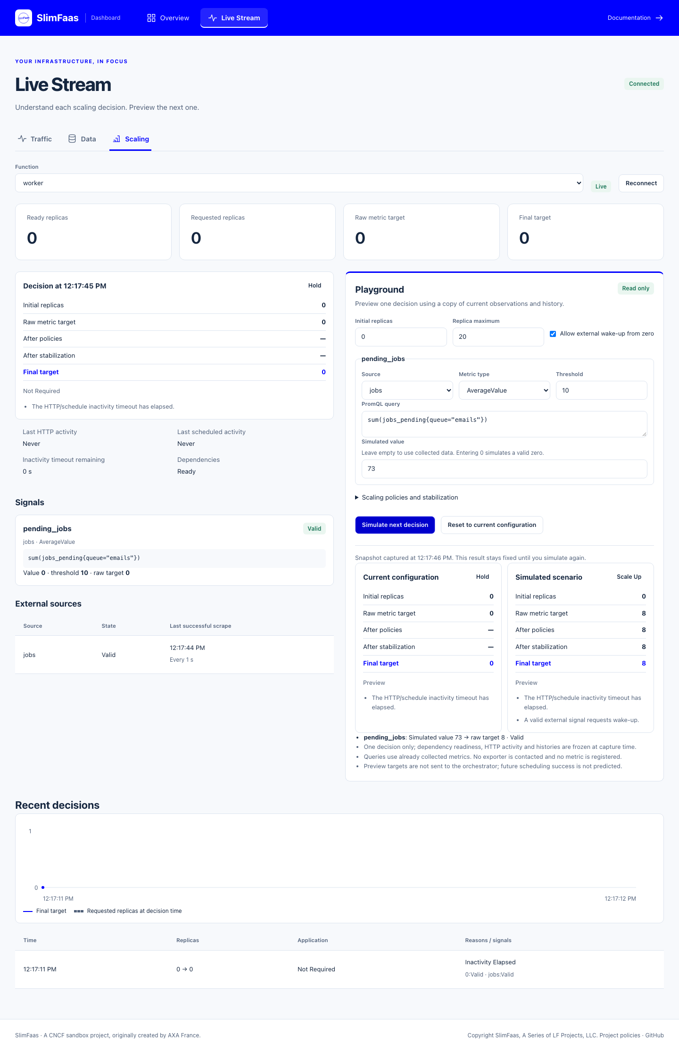679x1051 pixels.
Task: Click the Scale Up label in Simulated scenario
Action: 629,577
